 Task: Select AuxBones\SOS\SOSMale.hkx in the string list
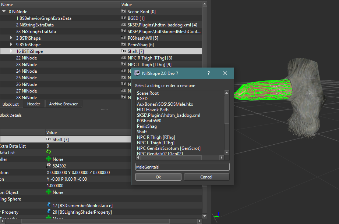165,104
